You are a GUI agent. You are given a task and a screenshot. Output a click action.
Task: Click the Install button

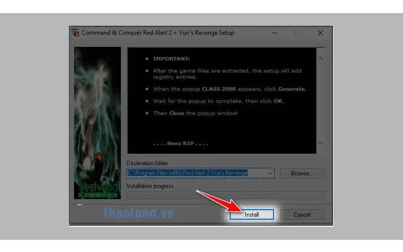pos(251,214)
